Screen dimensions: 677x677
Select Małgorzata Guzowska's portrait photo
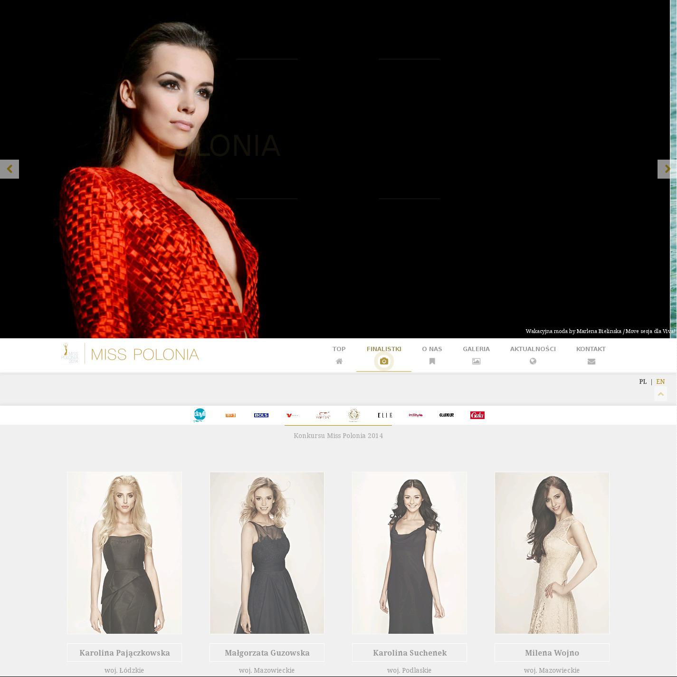(x=267, y=553)
